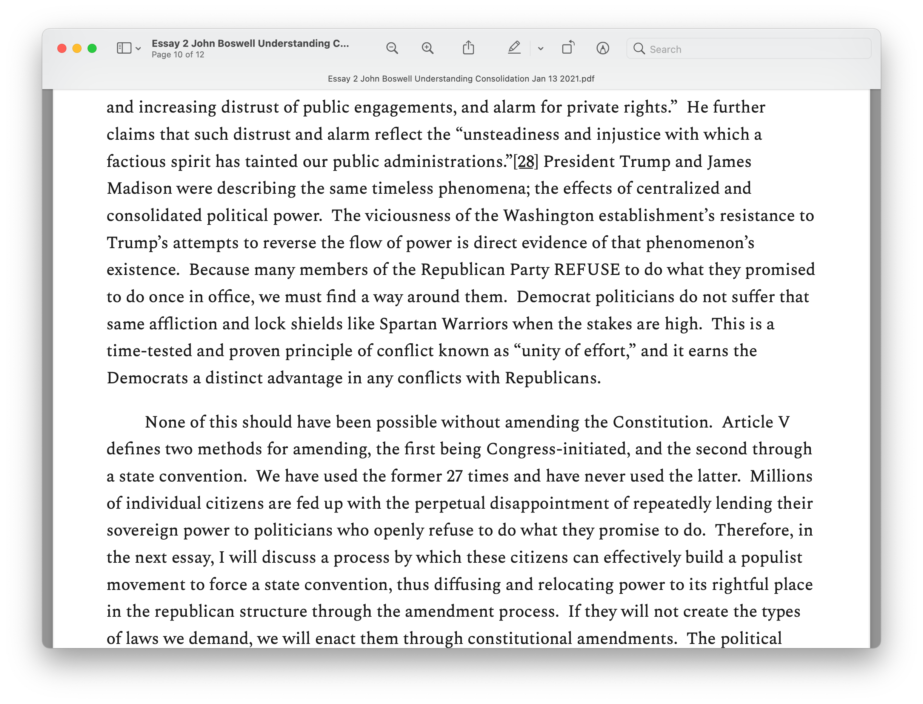Rotate the page with the Rotate icon

pyautogui.click(x=568, y=48)
